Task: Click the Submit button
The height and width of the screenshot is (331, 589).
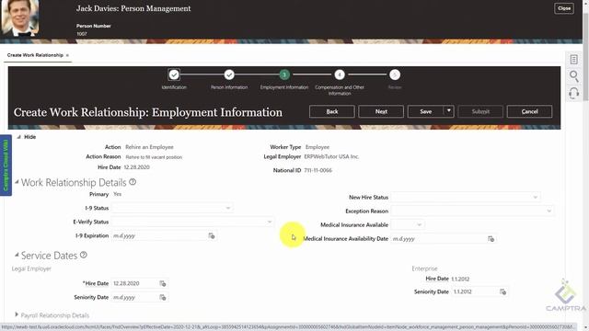Action: (x=480, y=111)
